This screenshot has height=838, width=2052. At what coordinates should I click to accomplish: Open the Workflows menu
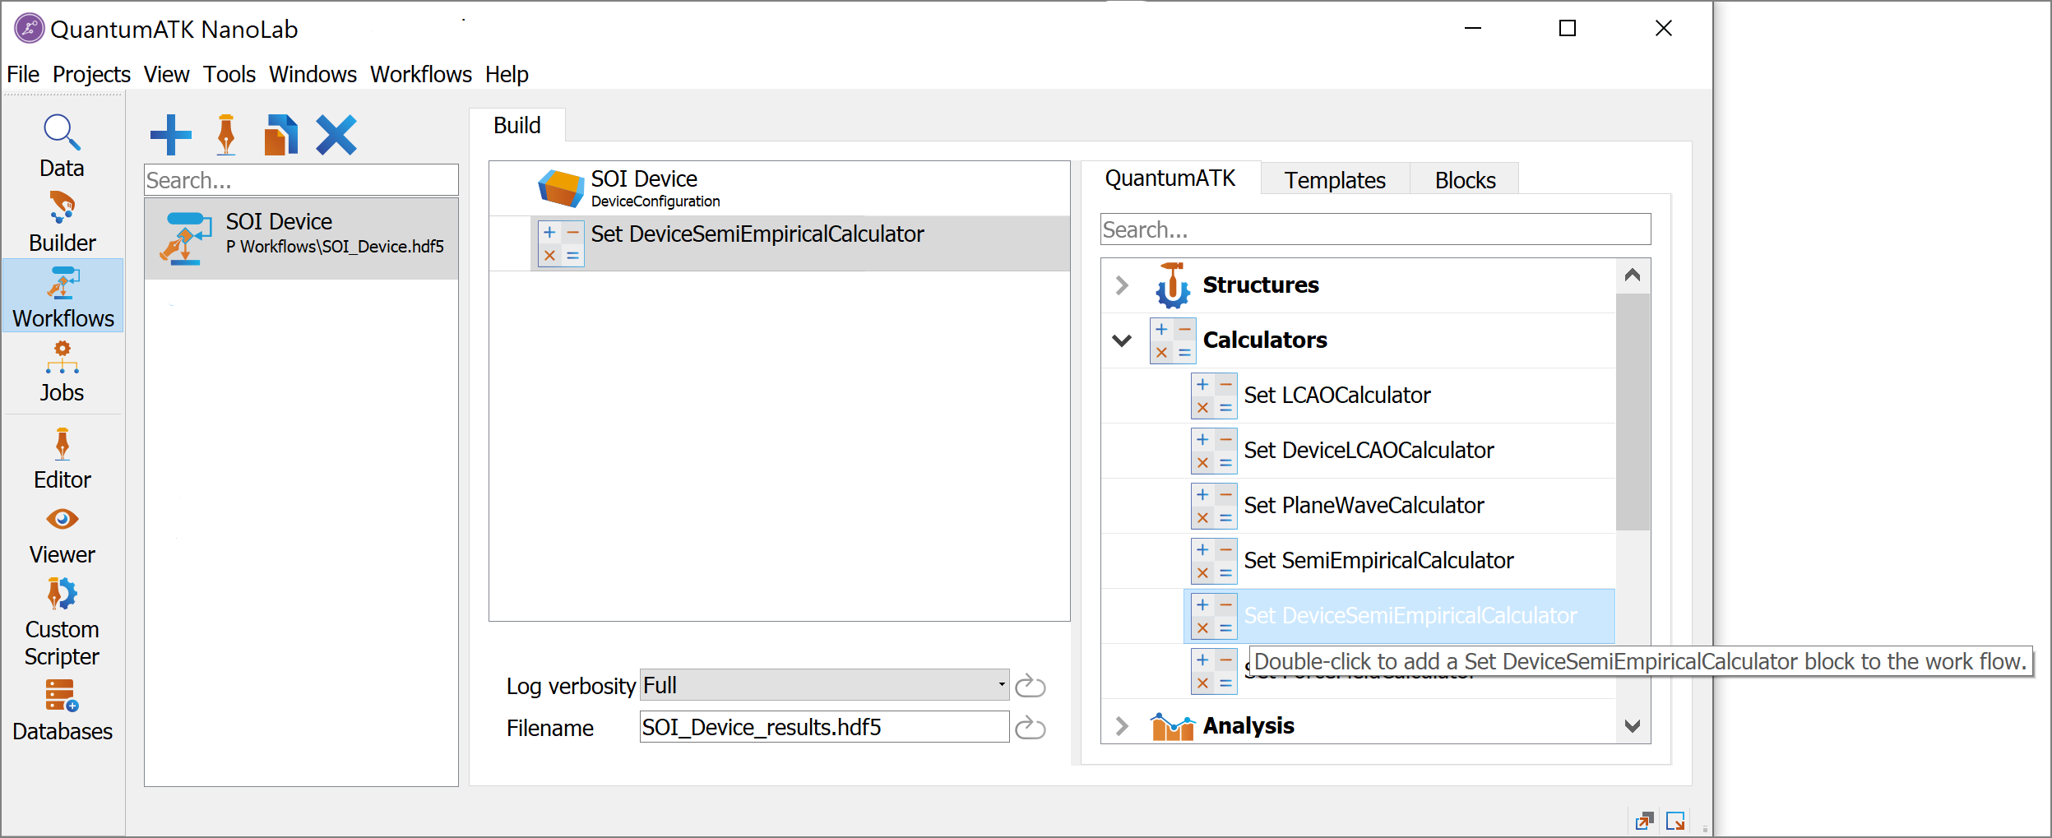[x=420, y=74]
